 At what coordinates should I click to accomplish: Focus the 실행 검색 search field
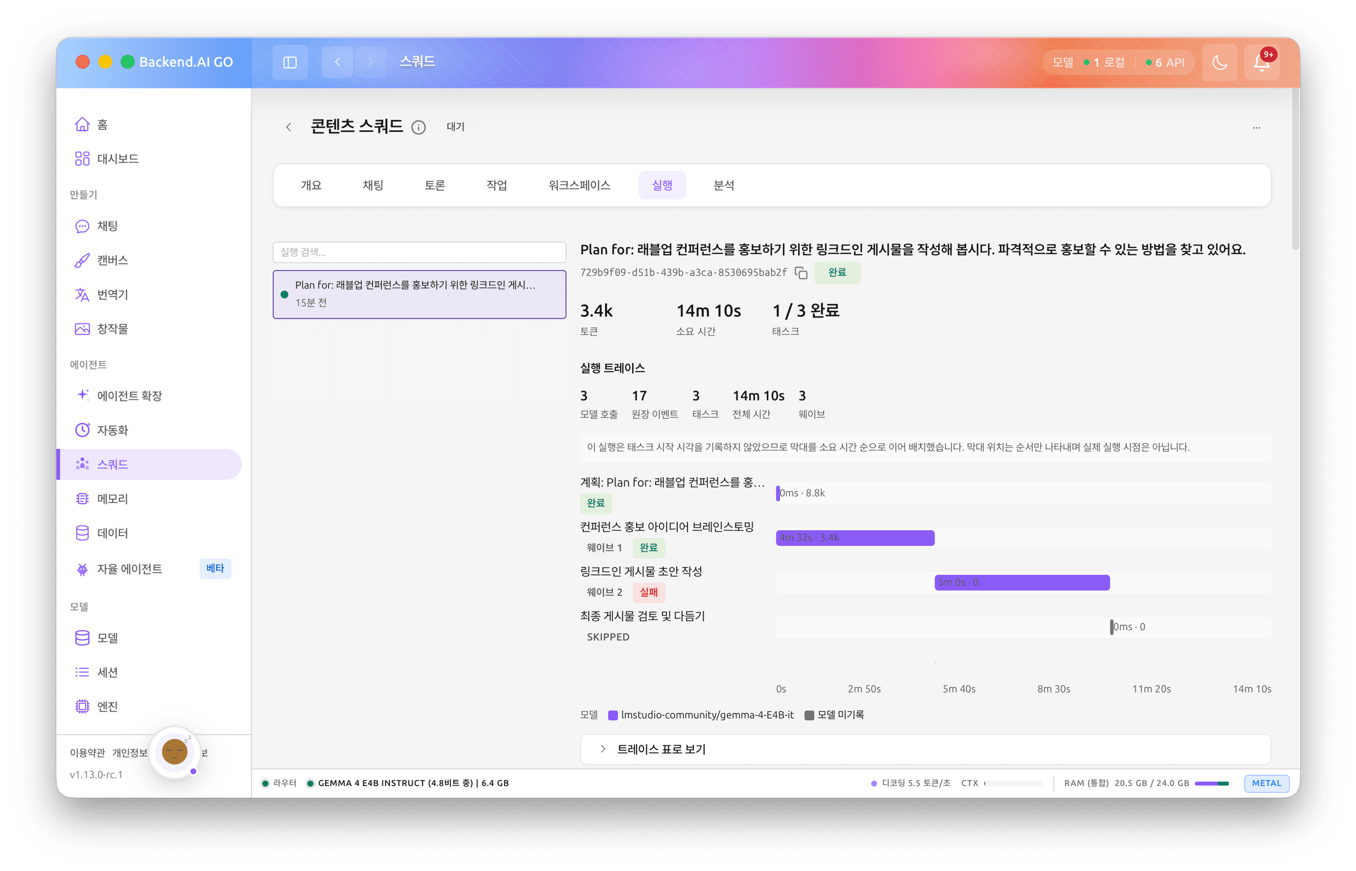(420, 252)
